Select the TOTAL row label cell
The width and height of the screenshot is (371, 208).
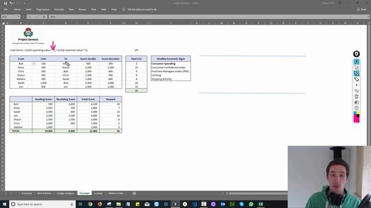(21, 131)
